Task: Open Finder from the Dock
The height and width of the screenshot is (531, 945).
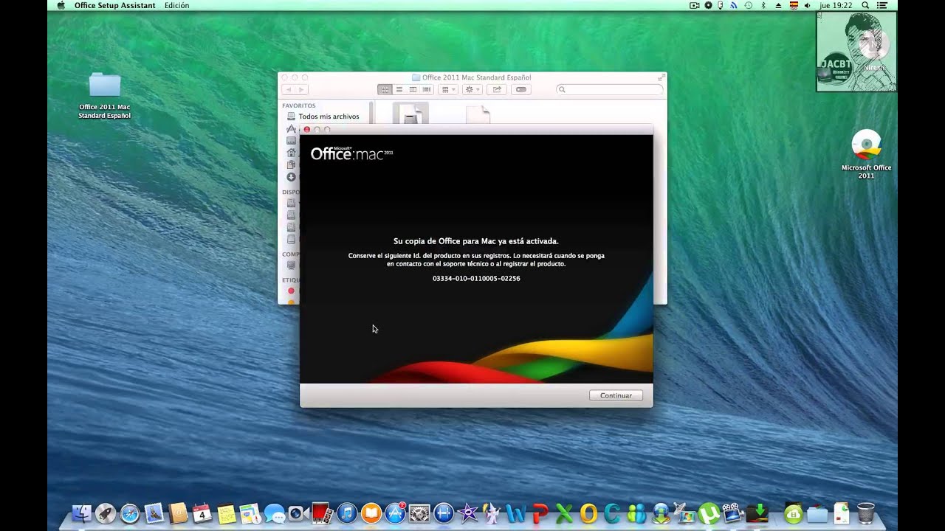Action: click(x=81, y=513)
